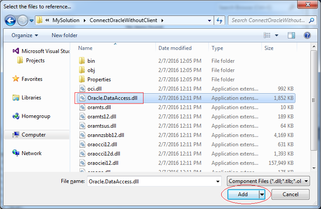The height and width of the screenshot is (209, 321).
Task: Click ConnectOracleWithoutClient breadcrumb segment
Action: (124, 20)
